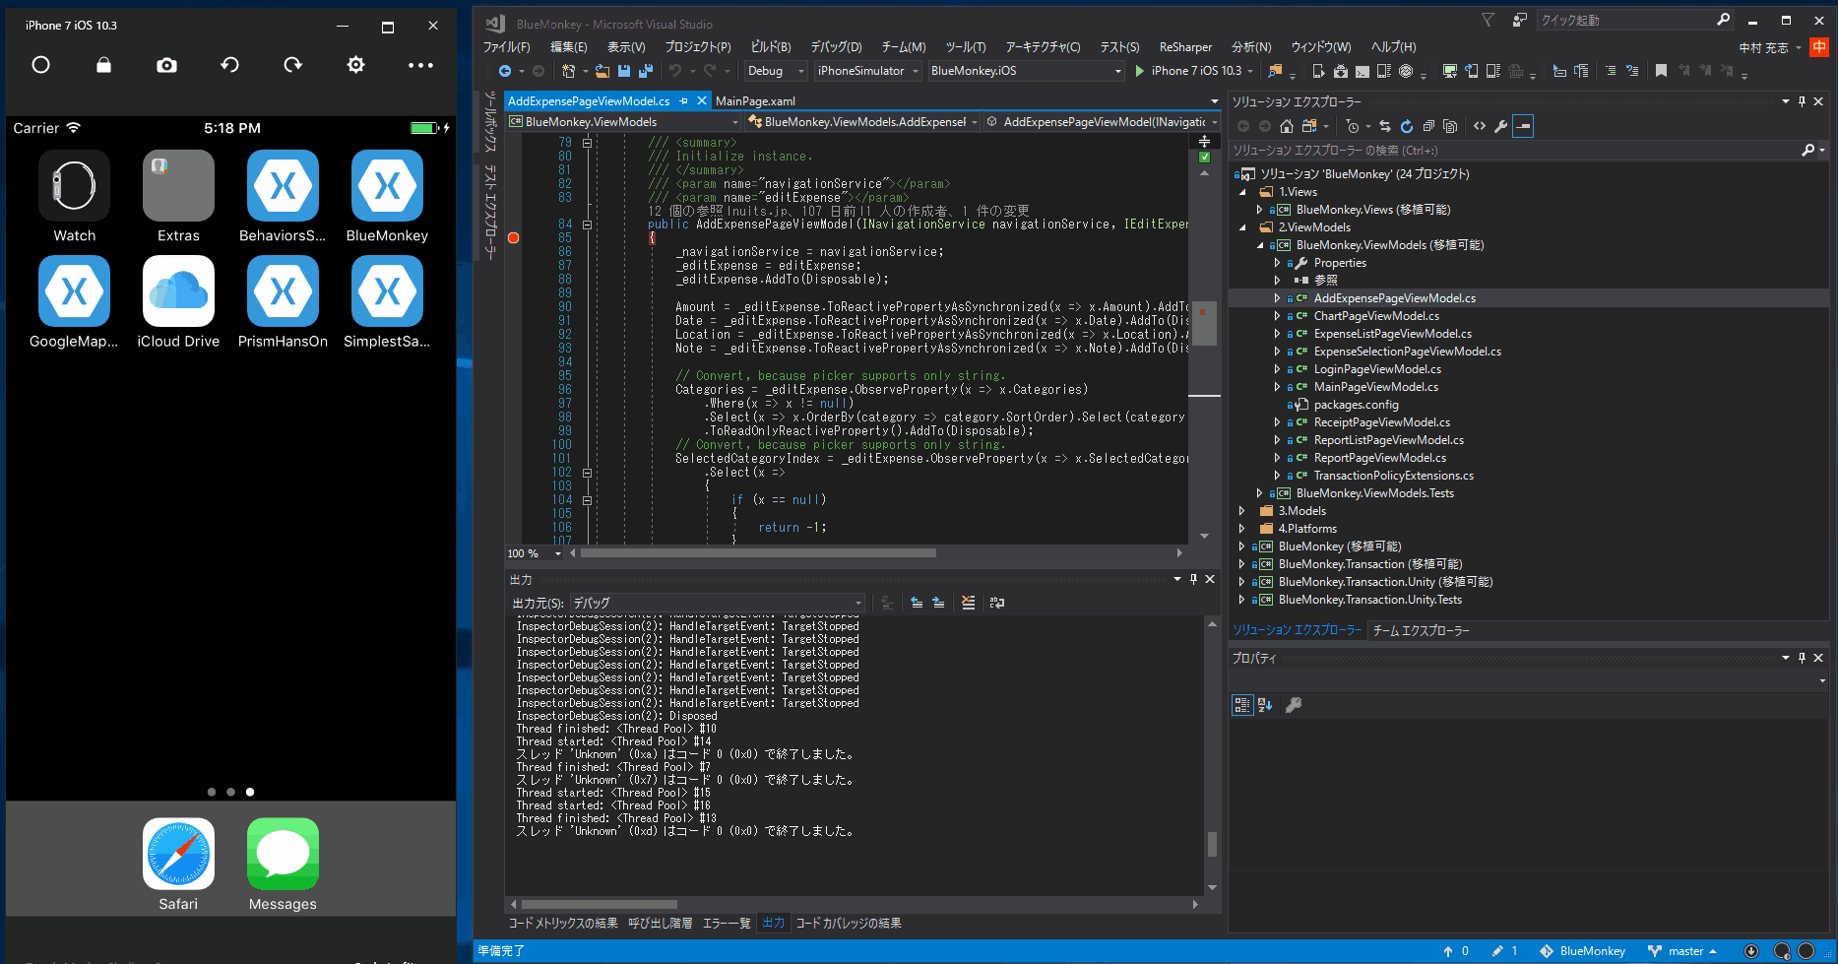Launch the Watch app on simulator
The width and height of the screenshot is (1838, 964).
(75, 185)
